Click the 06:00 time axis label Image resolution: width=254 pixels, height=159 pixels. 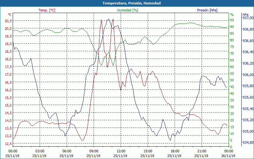click(x=67, y=151)
